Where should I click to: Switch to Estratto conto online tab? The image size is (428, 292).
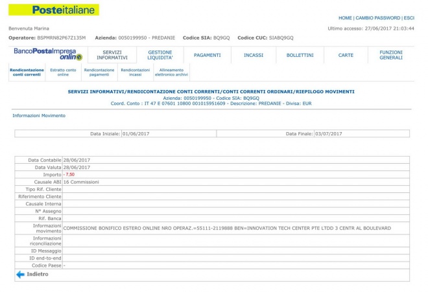coord(63,73)
